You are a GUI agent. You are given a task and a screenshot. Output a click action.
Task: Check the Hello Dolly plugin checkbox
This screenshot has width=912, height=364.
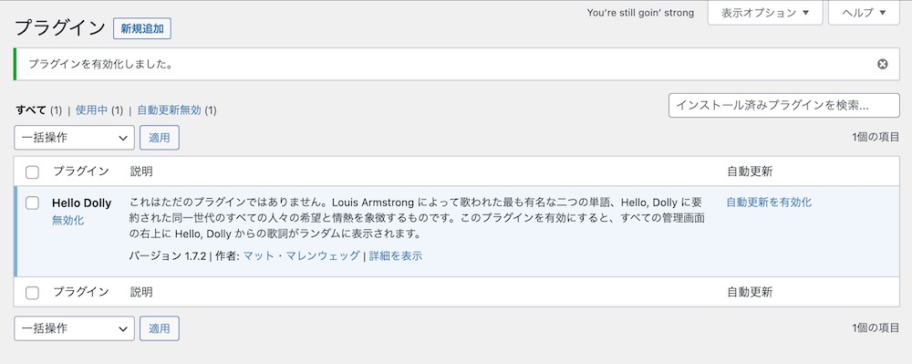click(x=33, y=203)
